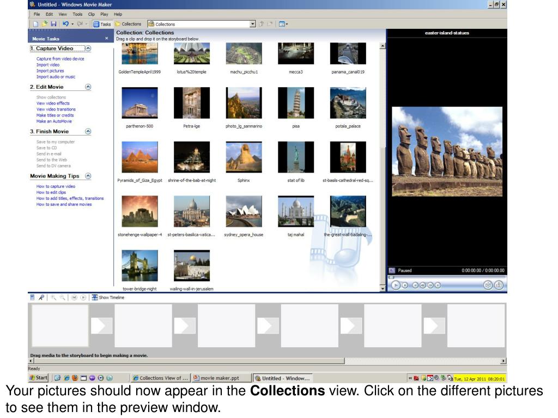
Task: Click the Narrate Timeline microphone icon
Action: point(41,298)
